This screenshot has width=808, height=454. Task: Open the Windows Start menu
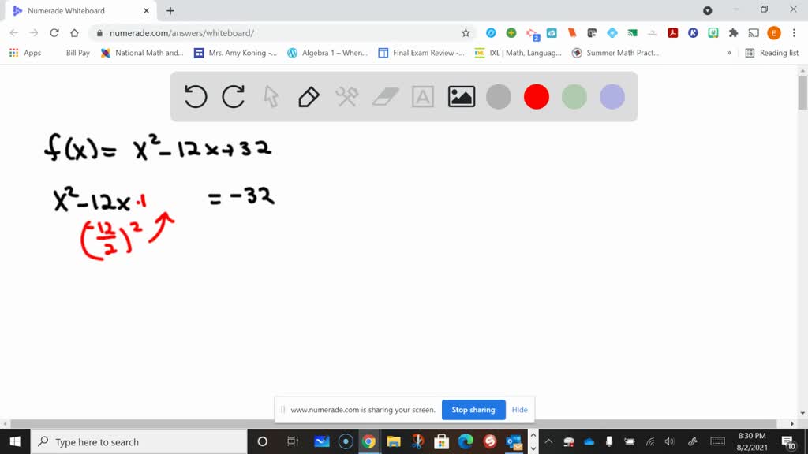pyautogui.click(x=15, y=441)
